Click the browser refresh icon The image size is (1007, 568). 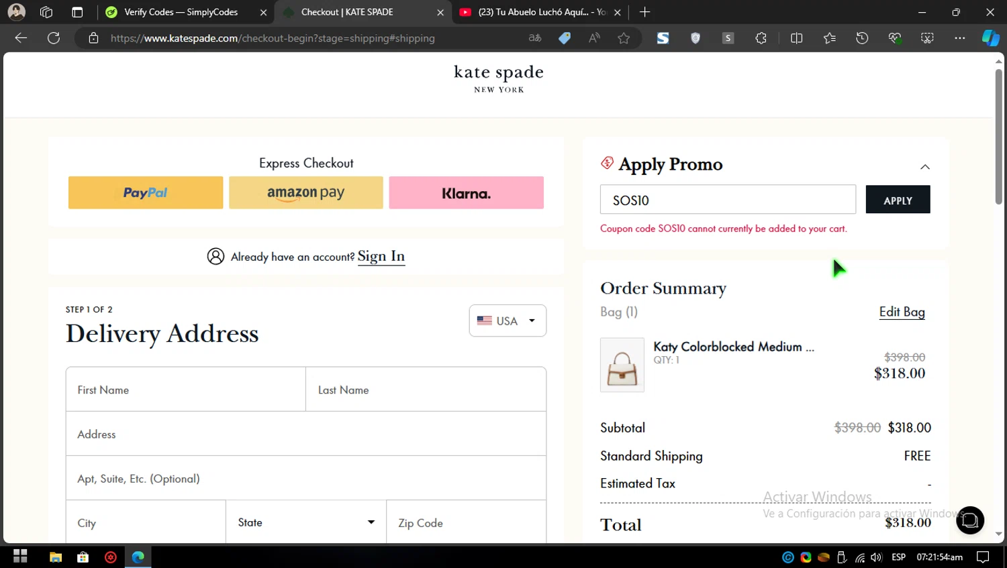coord(54,38)
